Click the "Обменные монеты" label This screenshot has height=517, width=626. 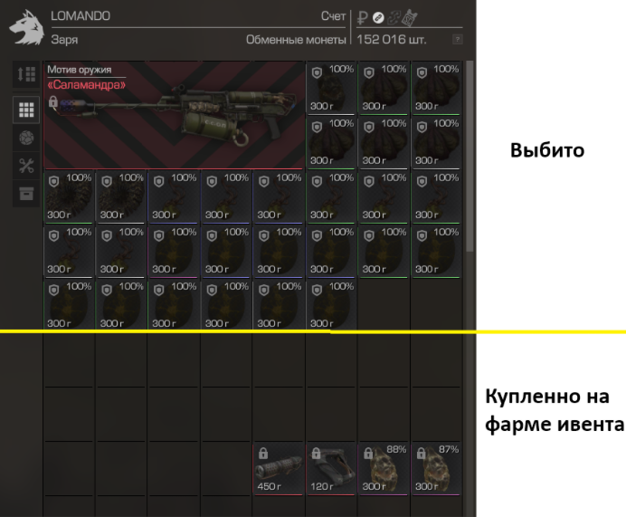tap(296, 40)
